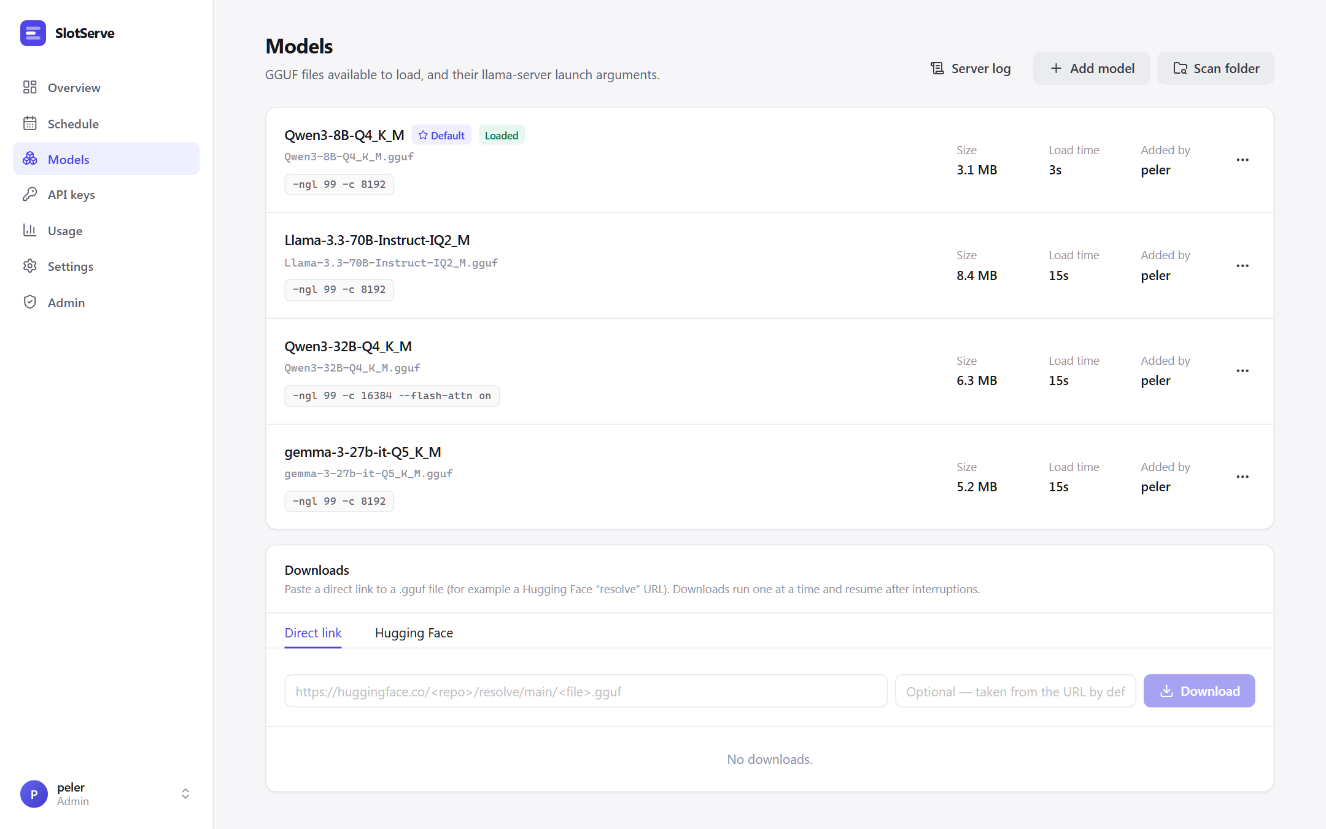Expand the peler account menu chevron
The width and height of the screenshot is (1326, 829).
pos(185,794)
